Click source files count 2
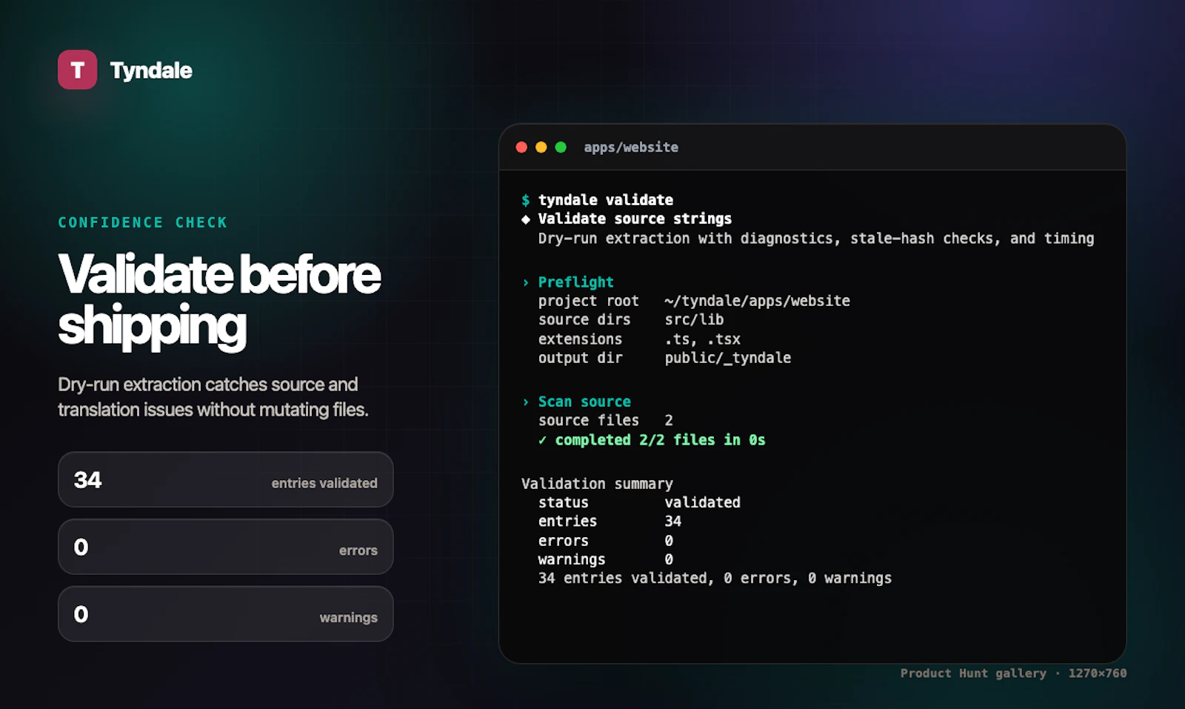1185x709 pixels. pyautogui.click(x=669, y=420)
